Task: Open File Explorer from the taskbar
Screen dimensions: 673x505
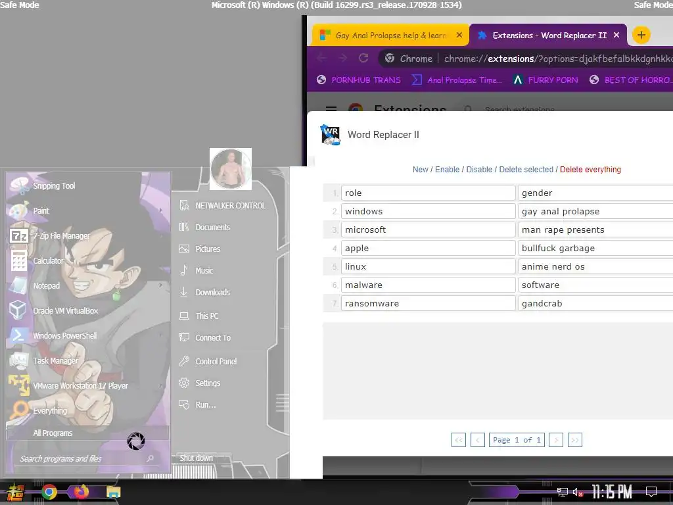Action: 113,492
